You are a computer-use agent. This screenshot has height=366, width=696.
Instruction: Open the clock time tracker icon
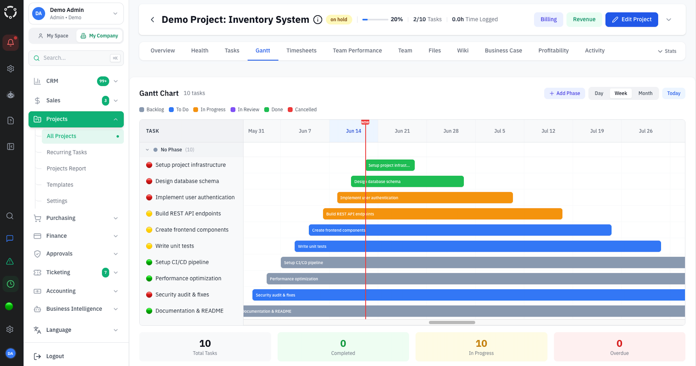pyautogui.click(x=10, y=284)
